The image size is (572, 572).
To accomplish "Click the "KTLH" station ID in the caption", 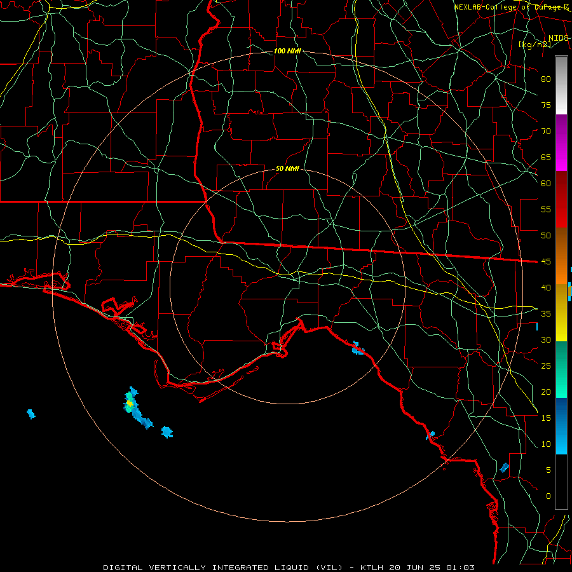I will point(372,568).
